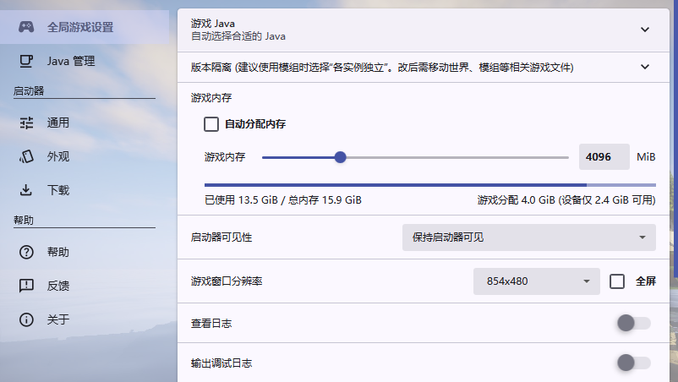Image resolution: width=678 pixels, height=382 pixels.
Task: Toggle the 查看日志 switch
Action: [633, 323]
